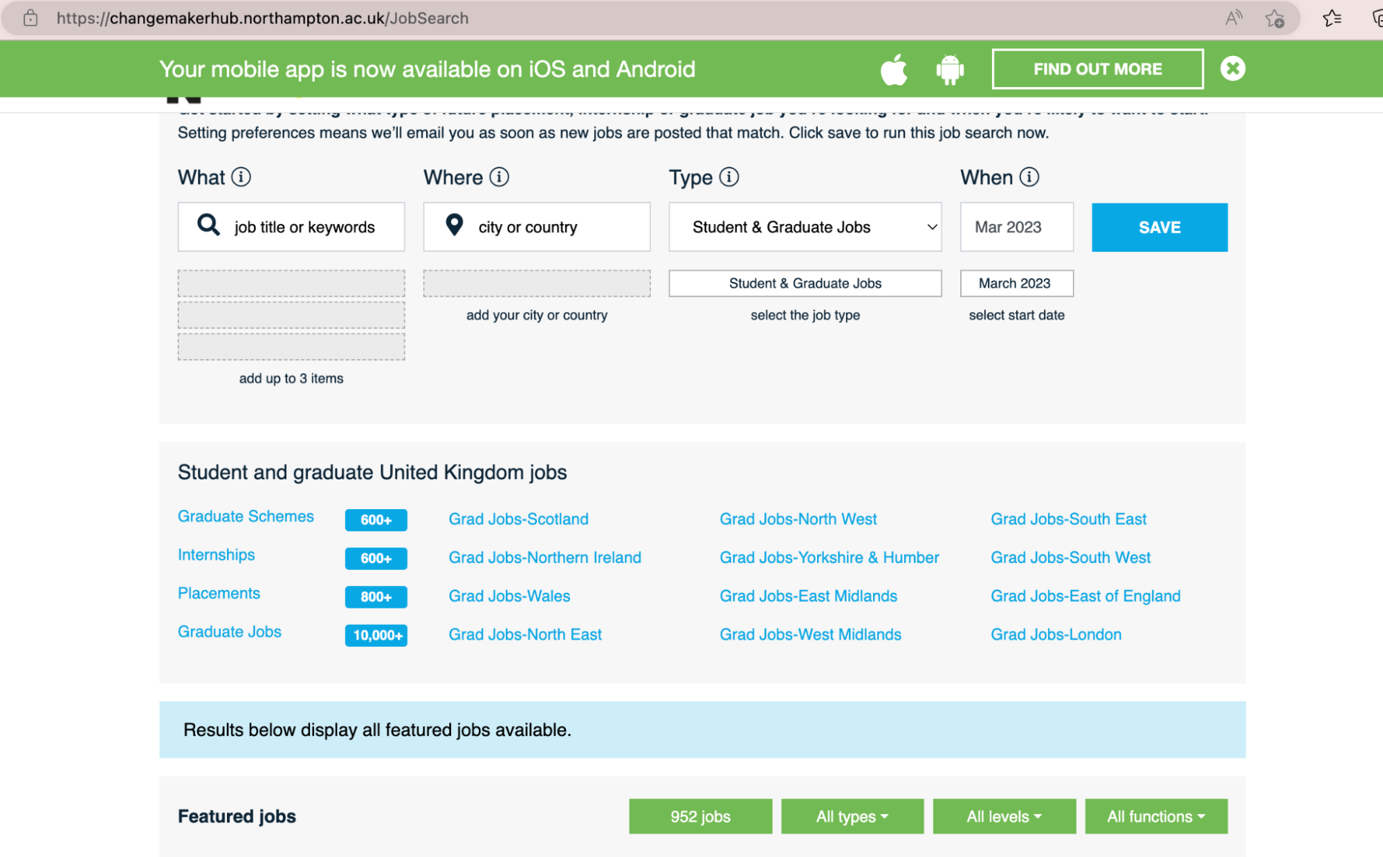Open Grad Jobs-Scotland link
The height and width of the screenshot is (857, 1383).
[x=518, y=519]
